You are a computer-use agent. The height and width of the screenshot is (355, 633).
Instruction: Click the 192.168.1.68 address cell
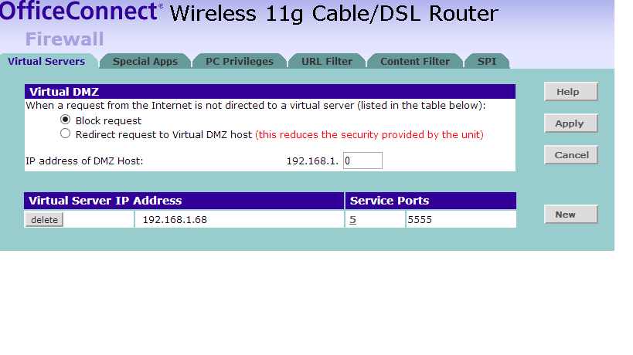point(175,220)
